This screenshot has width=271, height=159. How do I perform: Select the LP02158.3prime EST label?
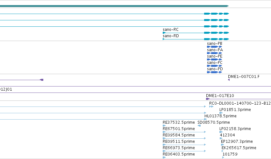coord(235,129)
